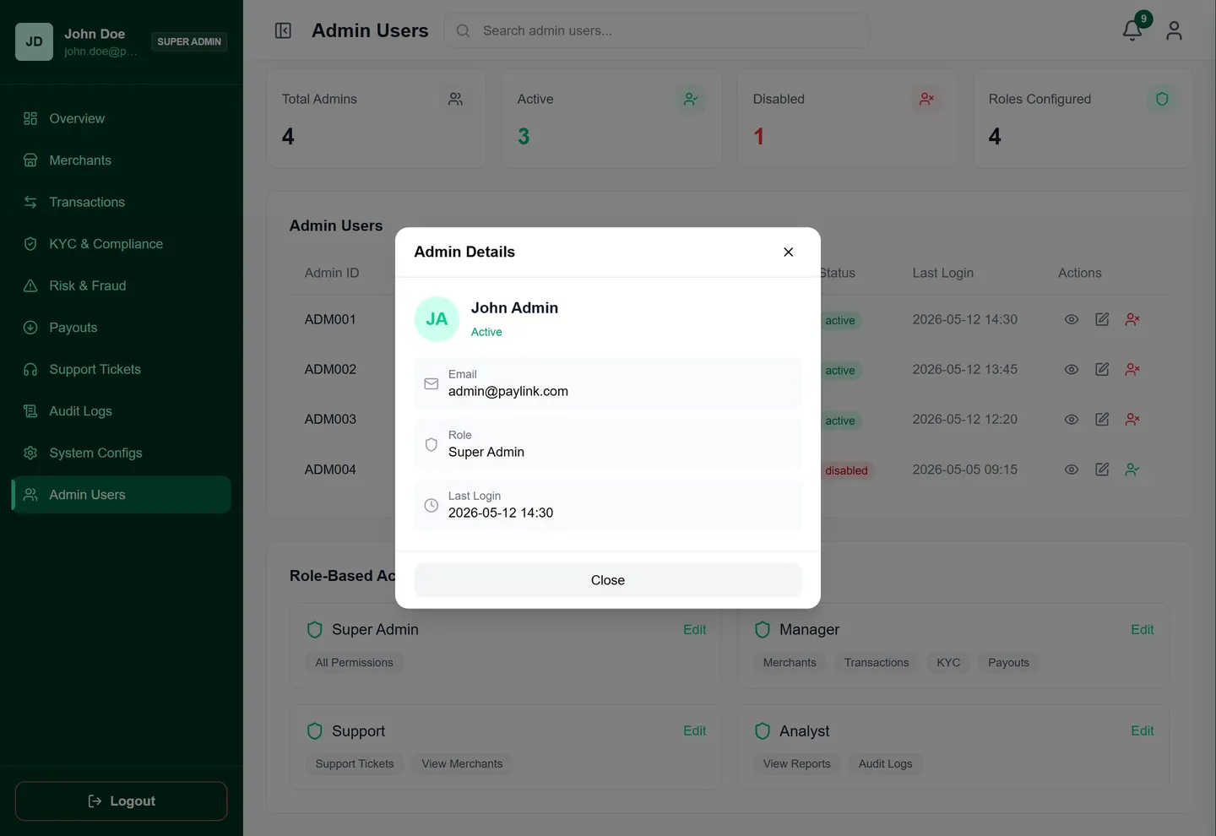Open System Configs page
This screenshot has width=1216, height=836.
[x=122, y=453]
